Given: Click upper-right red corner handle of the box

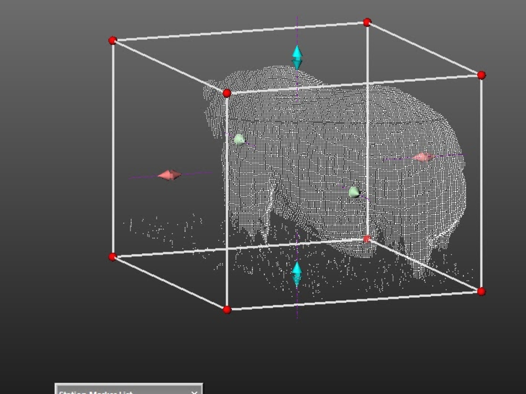Looking at the screenshot, I should (x=481, y=75).
